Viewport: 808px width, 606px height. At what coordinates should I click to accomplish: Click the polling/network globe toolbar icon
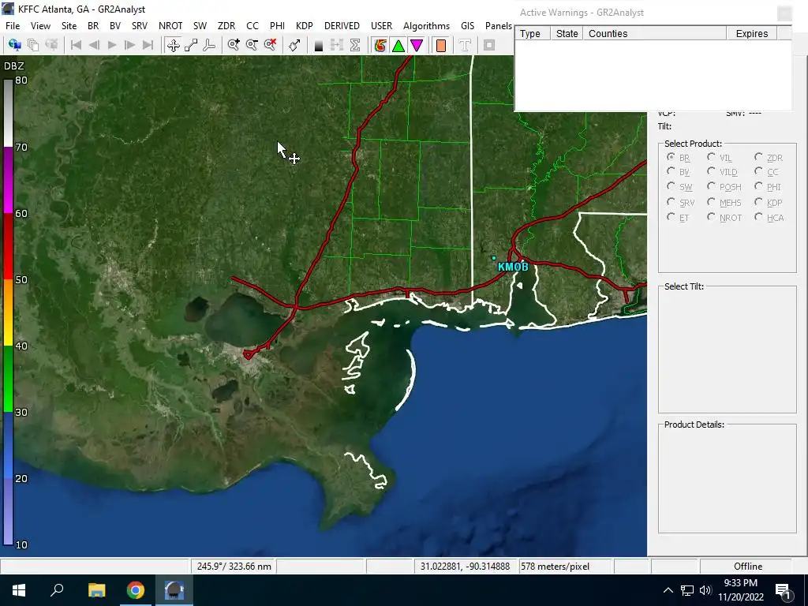pos(14,45)
